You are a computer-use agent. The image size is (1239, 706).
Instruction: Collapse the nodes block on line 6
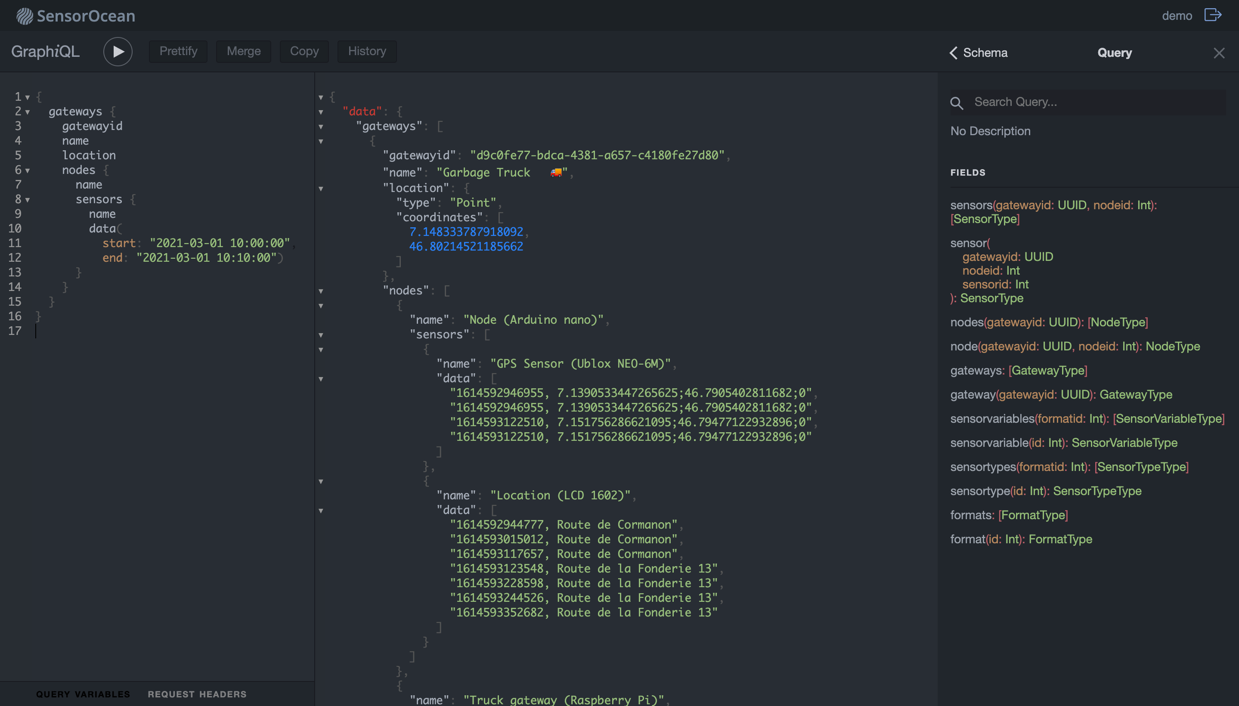pos(28,170)
